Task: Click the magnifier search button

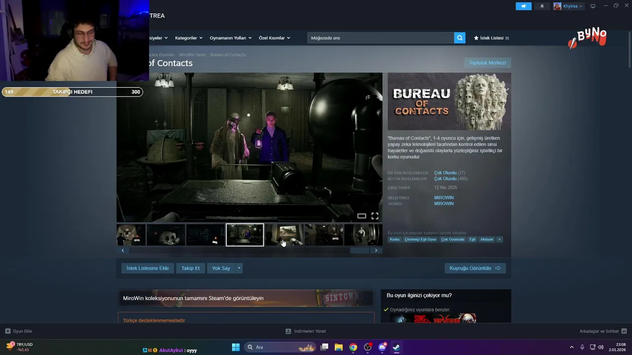Action: (460, 38)
